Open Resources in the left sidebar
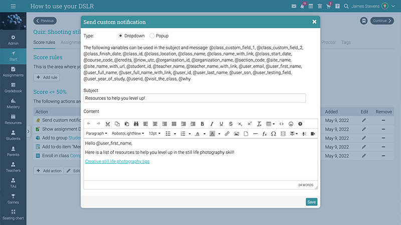Viewport: 401px width, 225px height. (x=13, y=119)
